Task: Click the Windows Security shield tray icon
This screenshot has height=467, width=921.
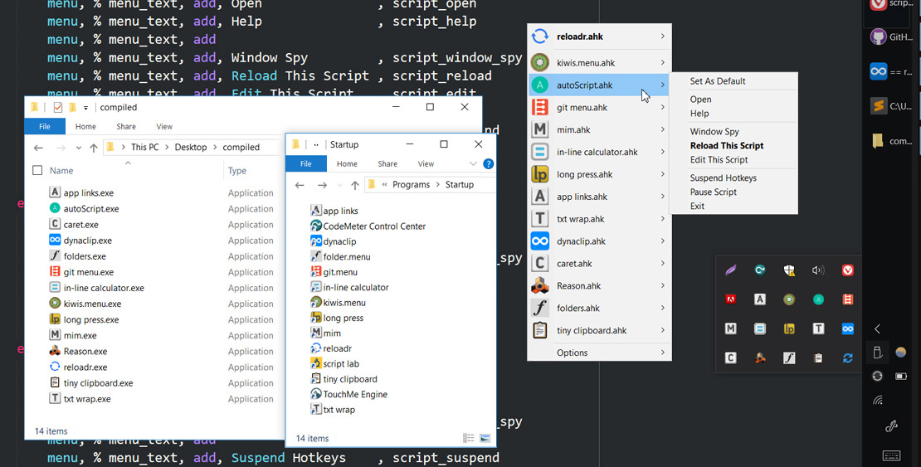Action: click(x=789, y=270)
